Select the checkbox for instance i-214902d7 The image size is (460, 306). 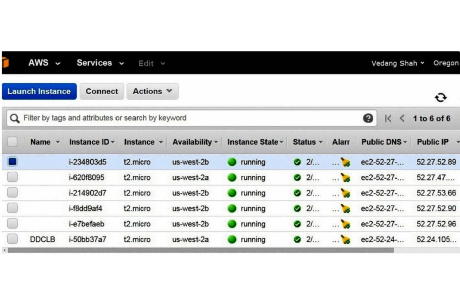12,192
